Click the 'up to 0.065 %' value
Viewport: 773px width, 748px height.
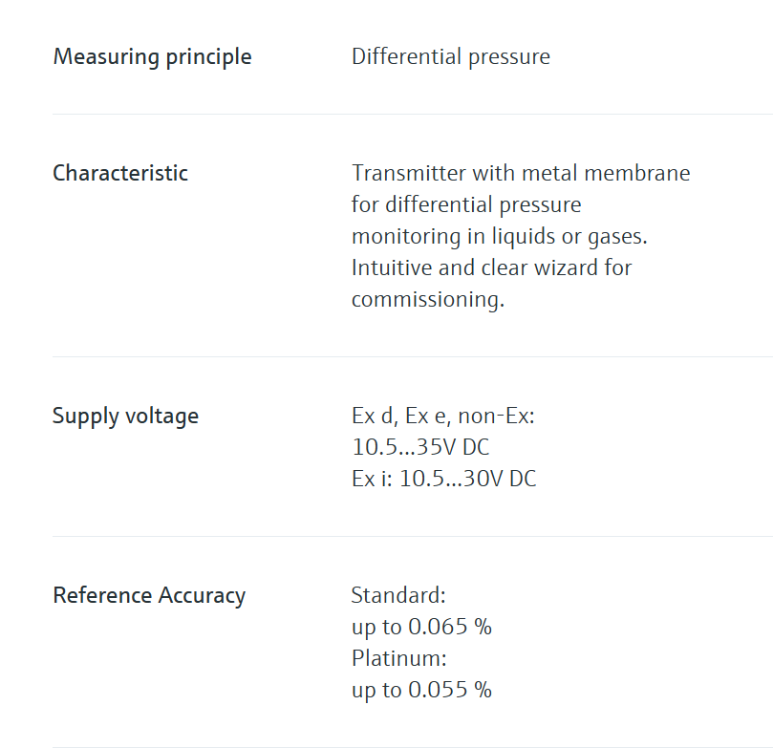pos(421,628)
